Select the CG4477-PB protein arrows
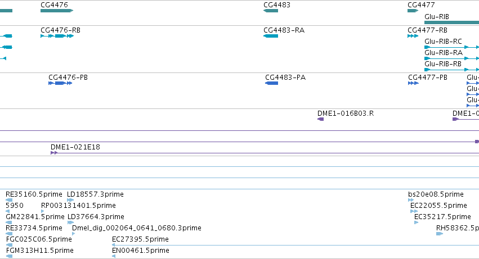Screen dimensions: 479x259 (x=413, y=83)
